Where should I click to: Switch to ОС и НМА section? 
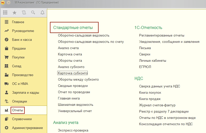[x=19, y=84]
